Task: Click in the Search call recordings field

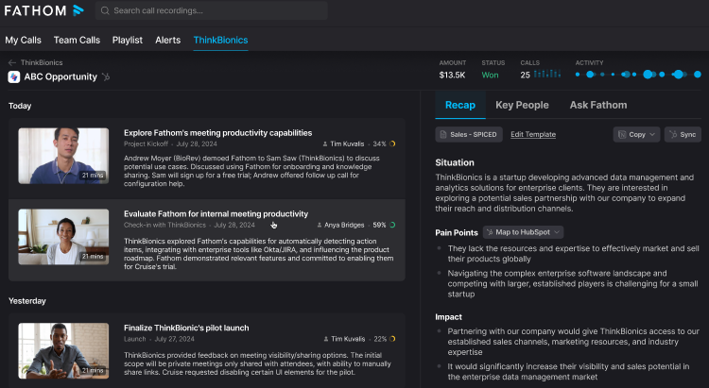Action: [212, 10]
